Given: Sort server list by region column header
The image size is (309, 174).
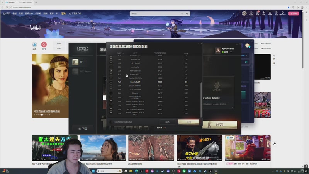Looking at the screenshot, I should click(120, 53).
